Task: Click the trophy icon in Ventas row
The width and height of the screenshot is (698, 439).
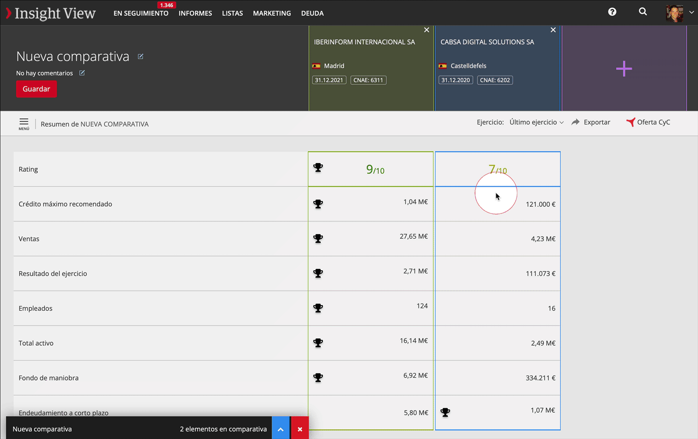Action: coord(318,239)
